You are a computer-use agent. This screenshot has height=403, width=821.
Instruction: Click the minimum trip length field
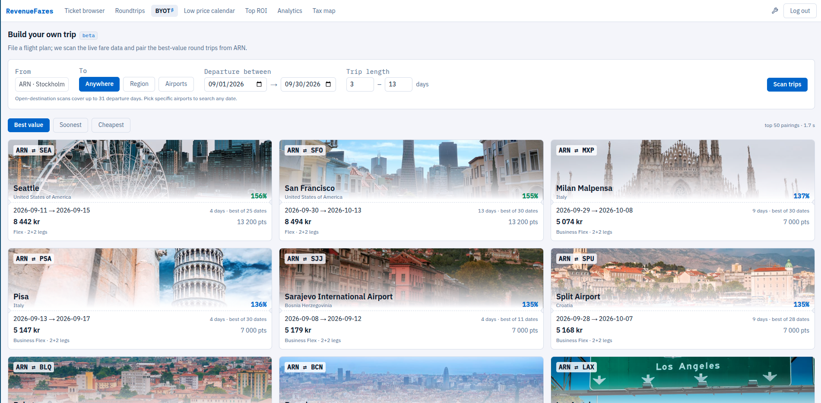tap(360, 84)
